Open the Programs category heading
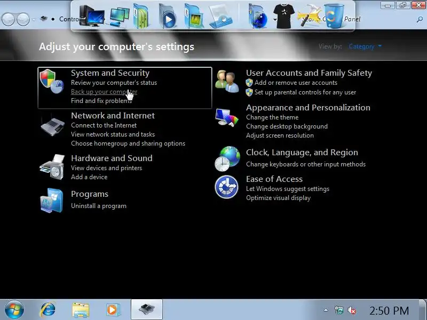Image resolution: width=427 pixels, height=320 pixels. (90, 194)
